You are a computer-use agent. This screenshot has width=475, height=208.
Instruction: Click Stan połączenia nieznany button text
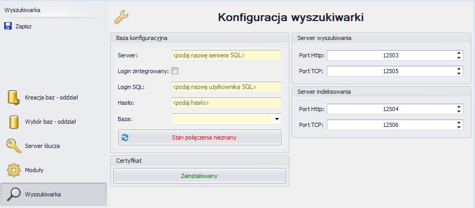[x=204, y=137]
